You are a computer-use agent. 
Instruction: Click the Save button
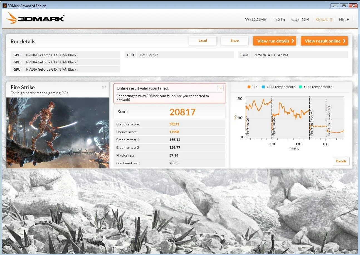235,41
